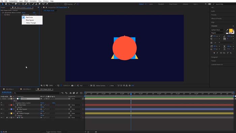The image size is (236, 133).
Task: Enable the Snapping checkbox
Action: pos(65,4)
